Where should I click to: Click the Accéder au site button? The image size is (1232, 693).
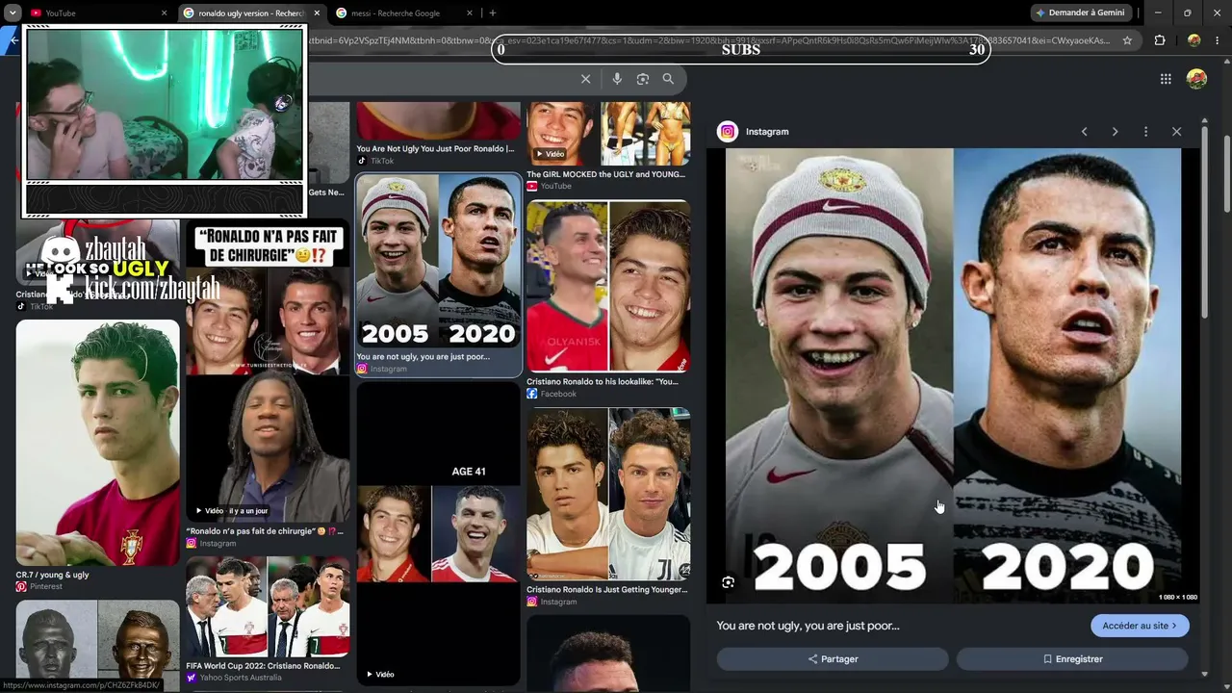point(1140,626)
